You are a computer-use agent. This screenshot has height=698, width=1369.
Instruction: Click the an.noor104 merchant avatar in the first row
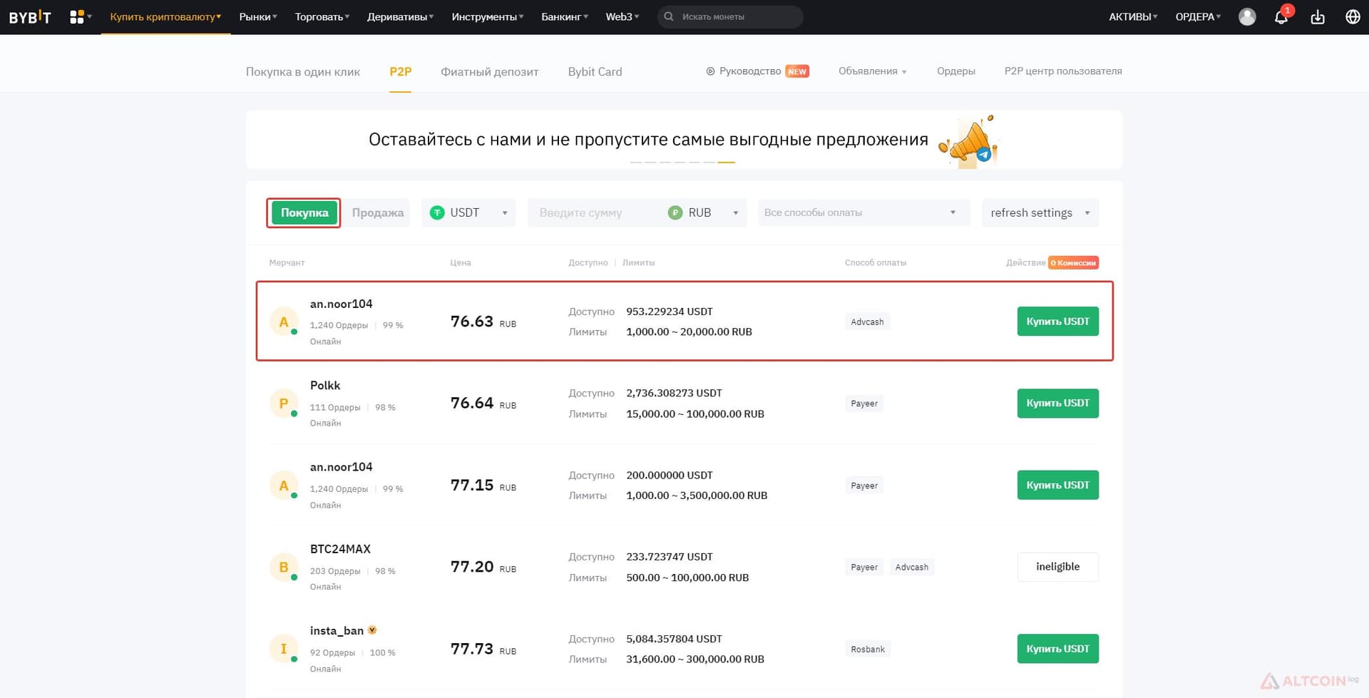[284, 322]
